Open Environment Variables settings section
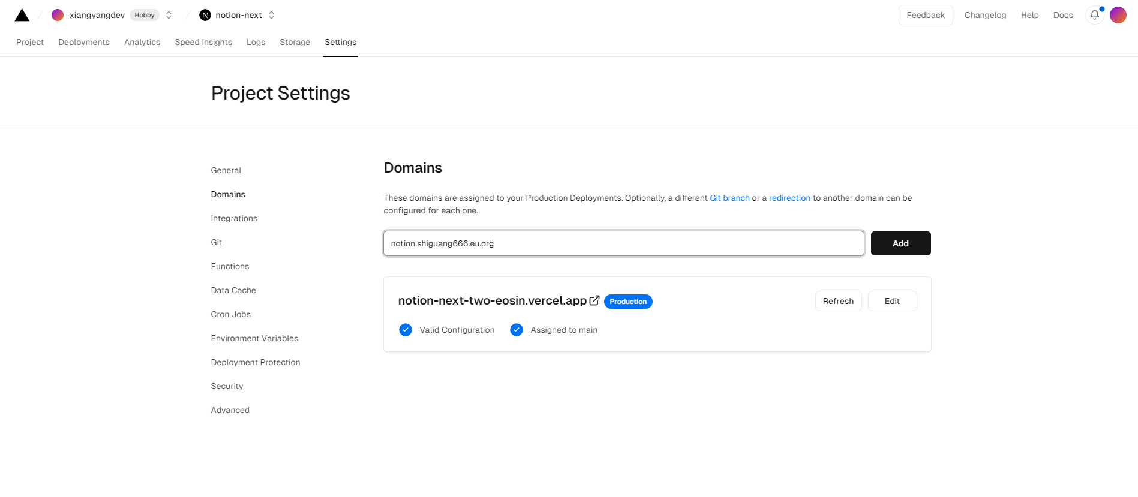This screenshot has height=497, width=1138. [x=254, y=338]
